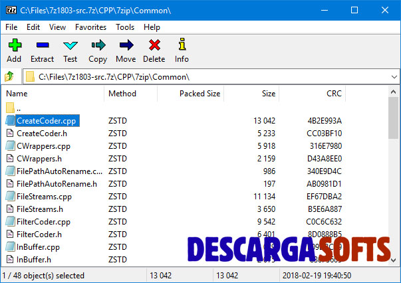The height and width of the screenshot is (283, 401).
Task: Open the Help menu
Action: pyautogui.click(x=152, y=27)
